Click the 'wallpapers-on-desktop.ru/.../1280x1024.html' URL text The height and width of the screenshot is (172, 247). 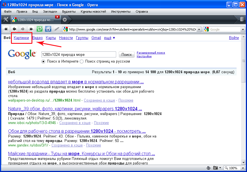coord(44,100)
